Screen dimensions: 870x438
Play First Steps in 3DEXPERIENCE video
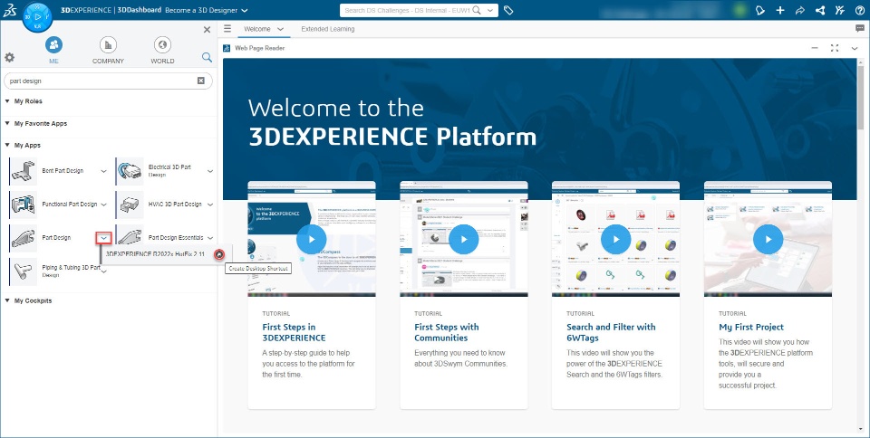pos(311,239)
